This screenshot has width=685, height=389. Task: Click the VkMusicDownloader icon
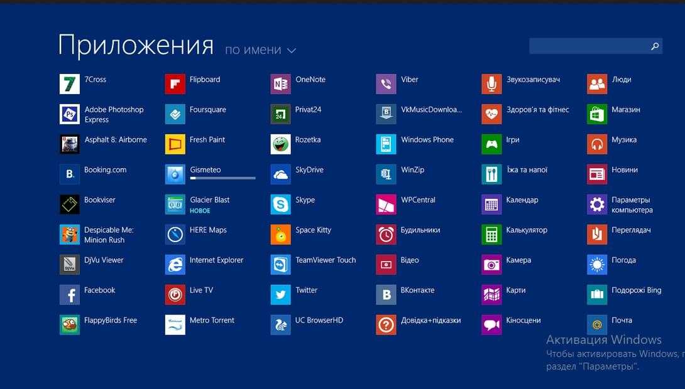(x=386, y=114)
